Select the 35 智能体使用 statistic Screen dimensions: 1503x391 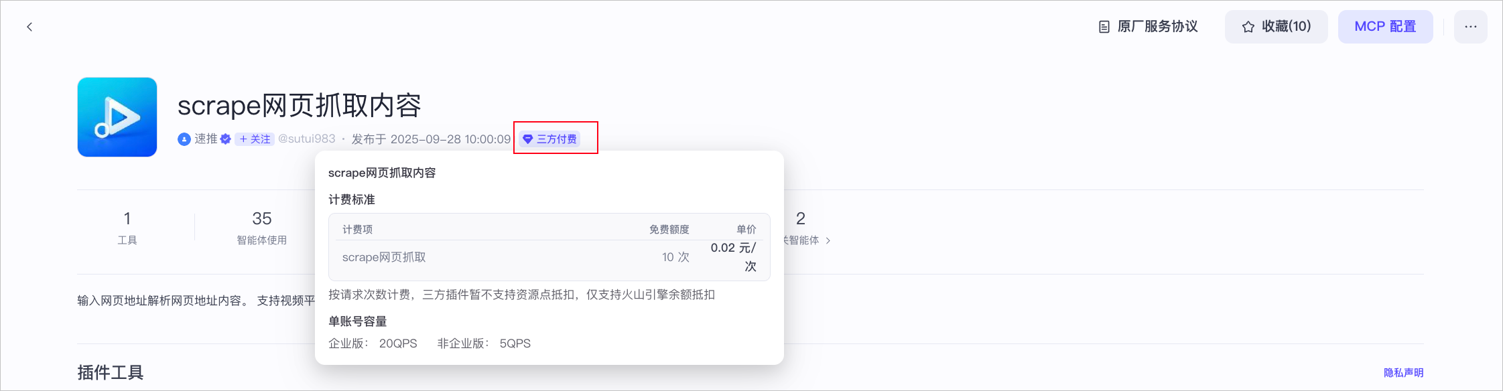tap(261, 228)
